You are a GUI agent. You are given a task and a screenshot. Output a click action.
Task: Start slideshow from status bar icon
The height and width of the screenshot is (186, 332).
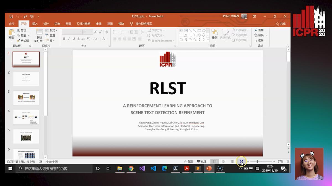[x=241, y=161]
